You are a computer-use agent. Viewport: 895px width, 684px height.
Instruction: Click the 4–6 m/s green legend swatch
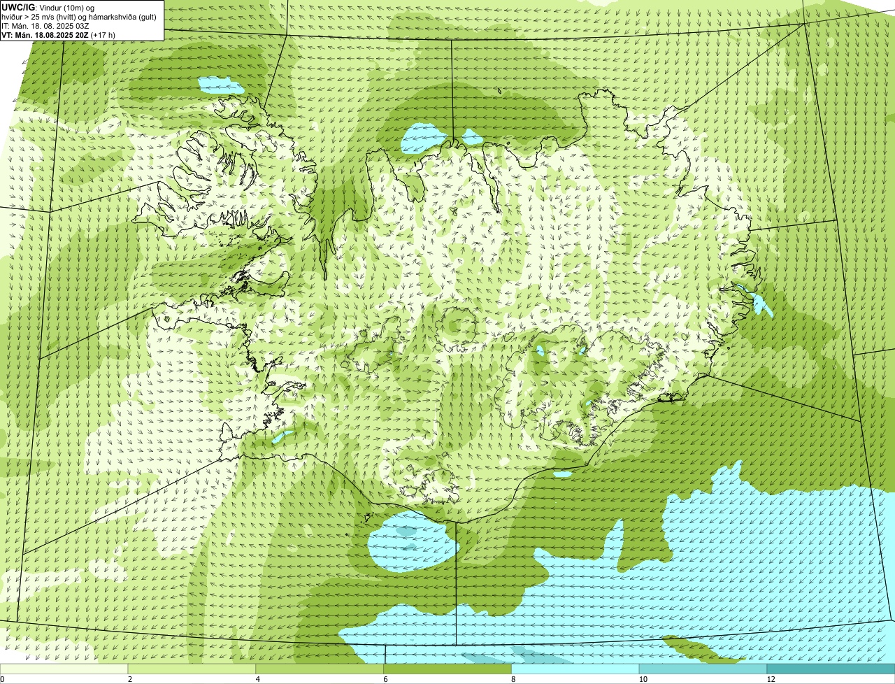pos(320,669)
